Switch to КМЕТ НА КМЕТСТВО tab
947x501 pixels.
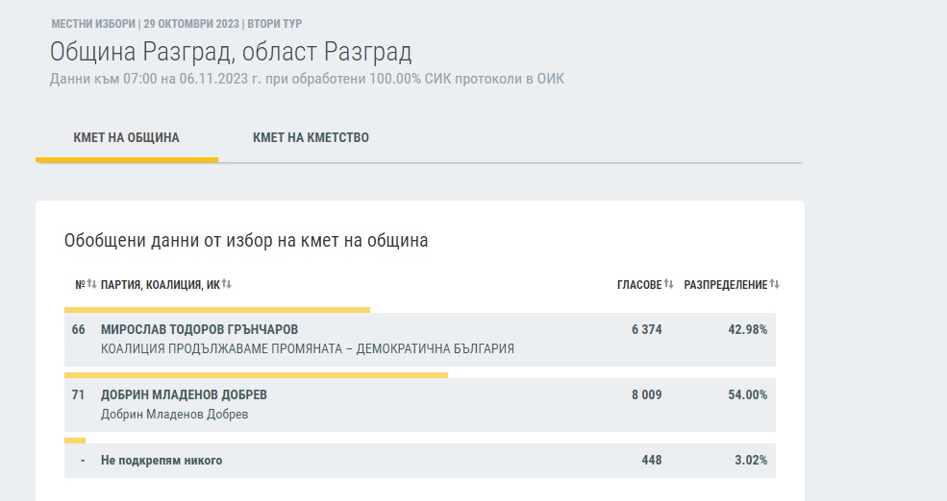[x=311, y=138]
